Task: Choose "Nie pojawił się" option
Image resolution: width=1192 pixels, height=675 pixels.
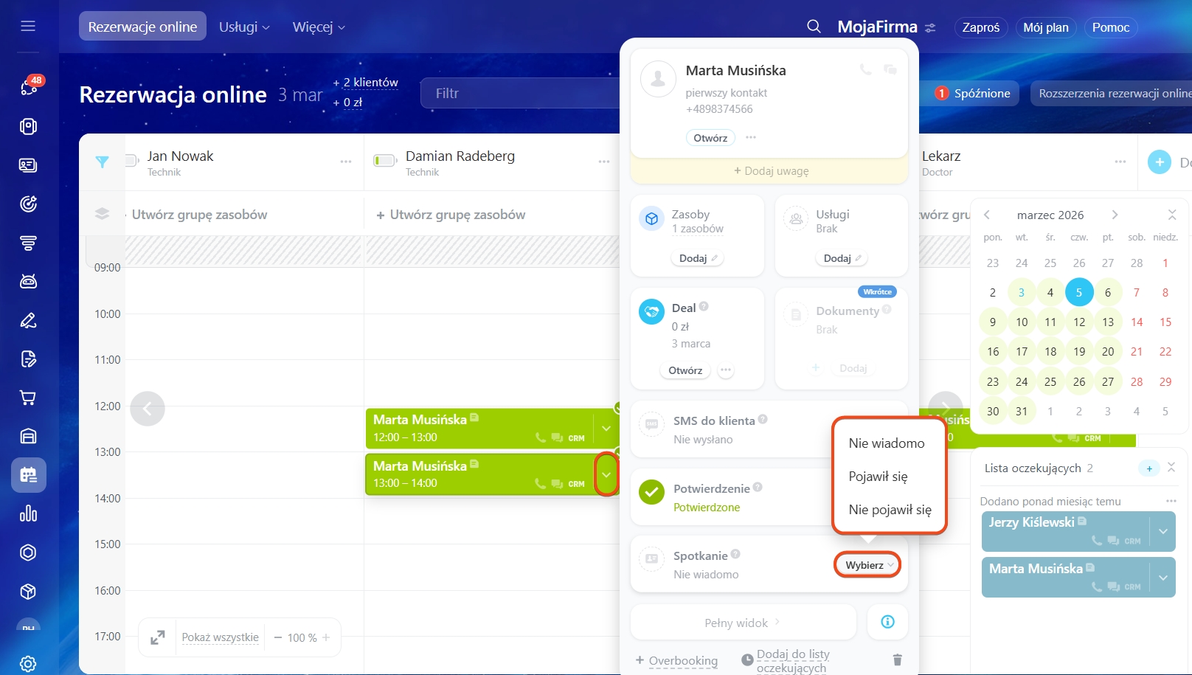Action: [890, 510]
